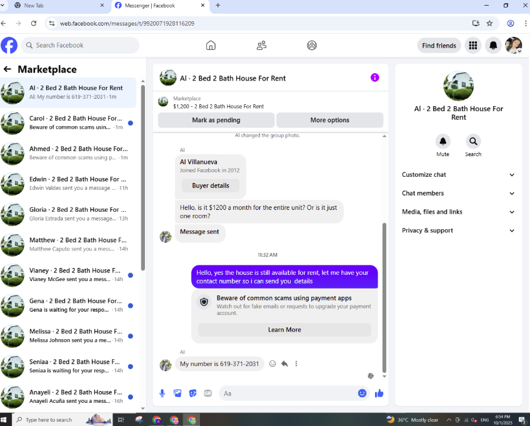Screen dimensions: 530x426
Task: Open Gena 2 Bed 2 Bath conversation
Action: coord(68,305)
